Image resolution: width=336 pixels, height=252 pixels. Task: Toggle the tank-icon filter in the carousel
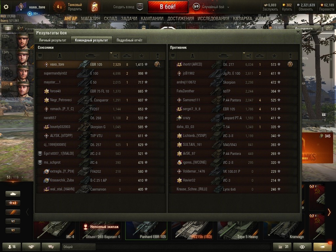[13, 194]
